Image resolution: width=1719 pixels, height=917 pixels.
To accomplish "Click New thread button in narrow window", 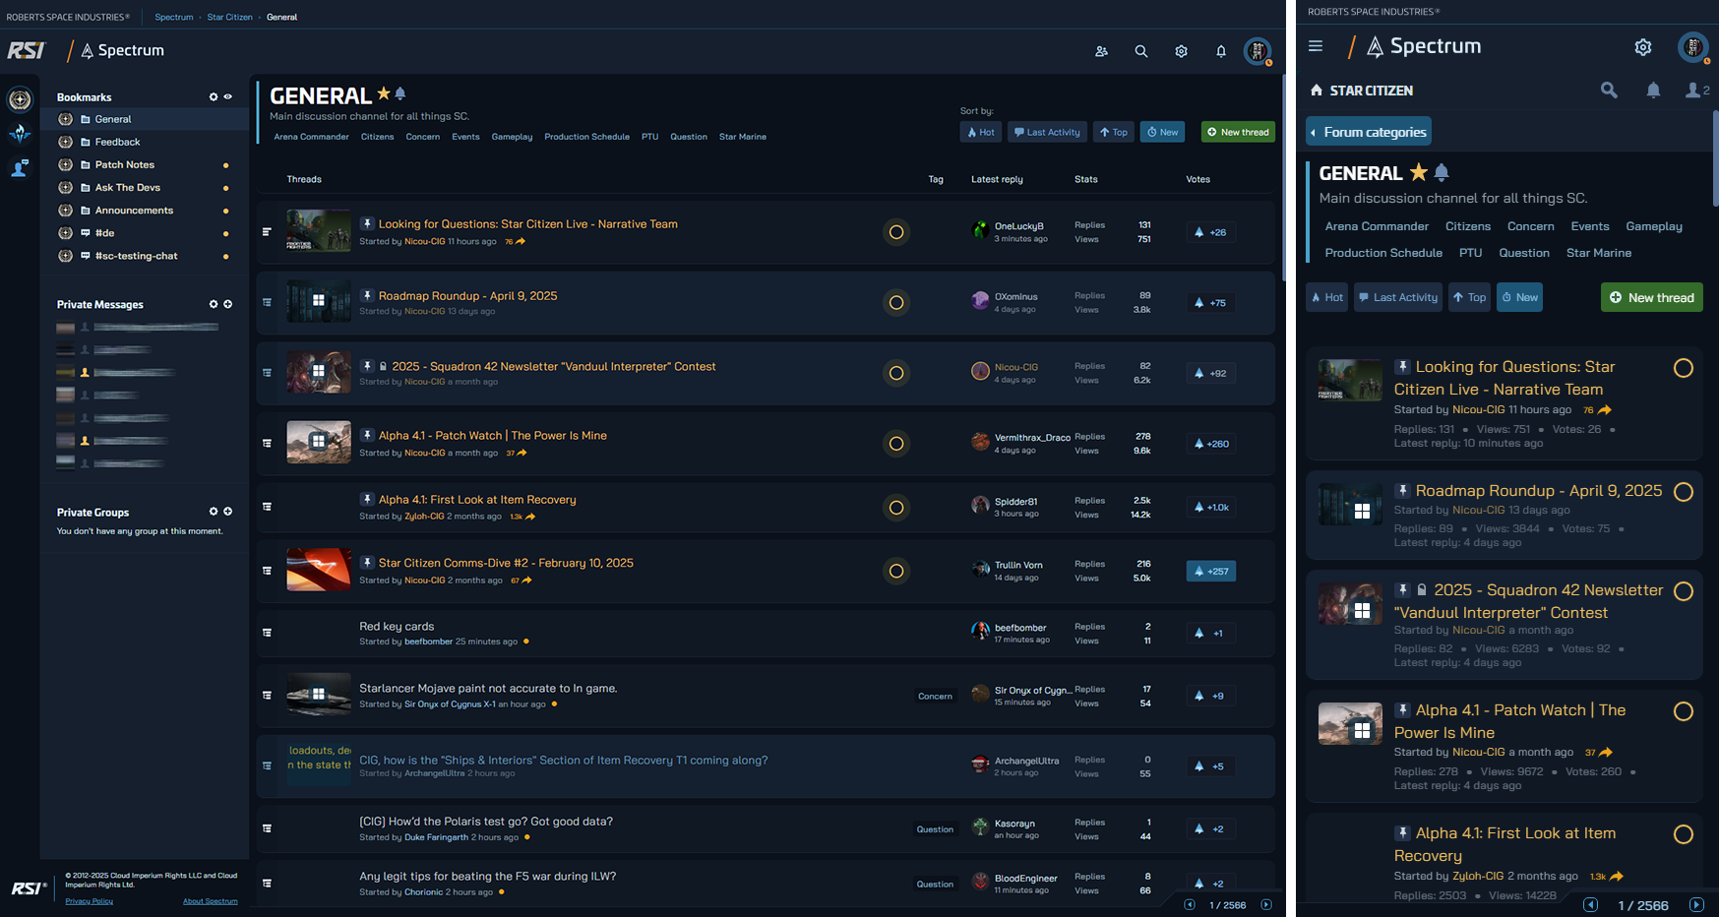I will [x=1652, y=297].
